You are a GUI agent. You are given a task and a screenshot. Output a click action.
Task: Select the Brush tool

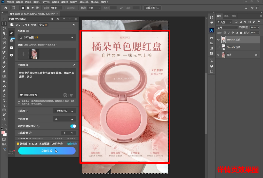coord(4,57)
